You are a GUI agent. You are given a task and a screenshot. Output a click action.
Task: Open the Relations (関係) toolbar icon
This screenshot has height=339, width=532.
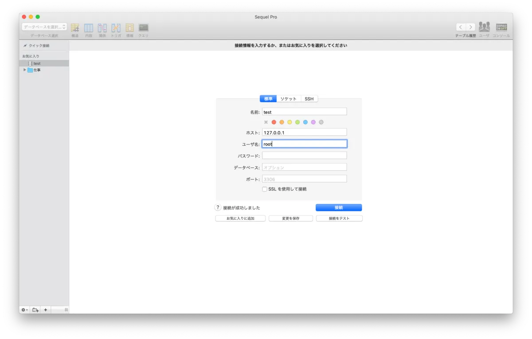click(102, 27)
